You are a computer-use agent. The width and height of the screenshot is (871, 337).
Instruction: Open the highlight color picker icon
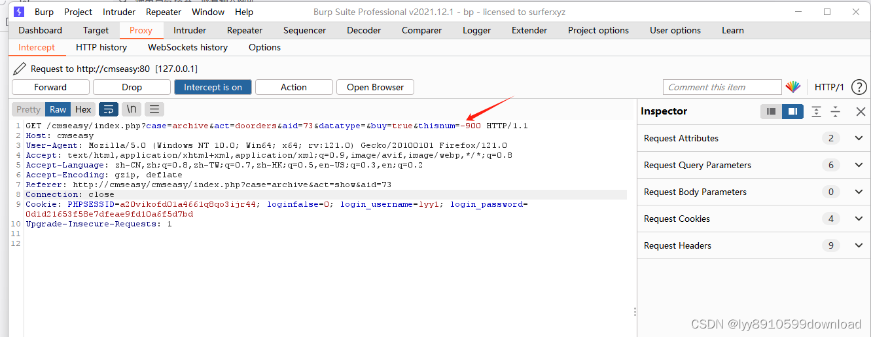coord(793,87)
